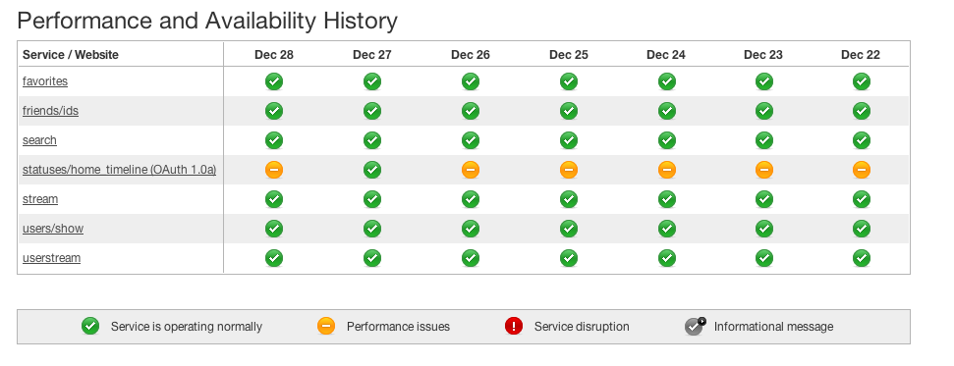The width and height of the screenshot is (954, 366).
Task: Open the favorites service link
Action: click(45, 81)
